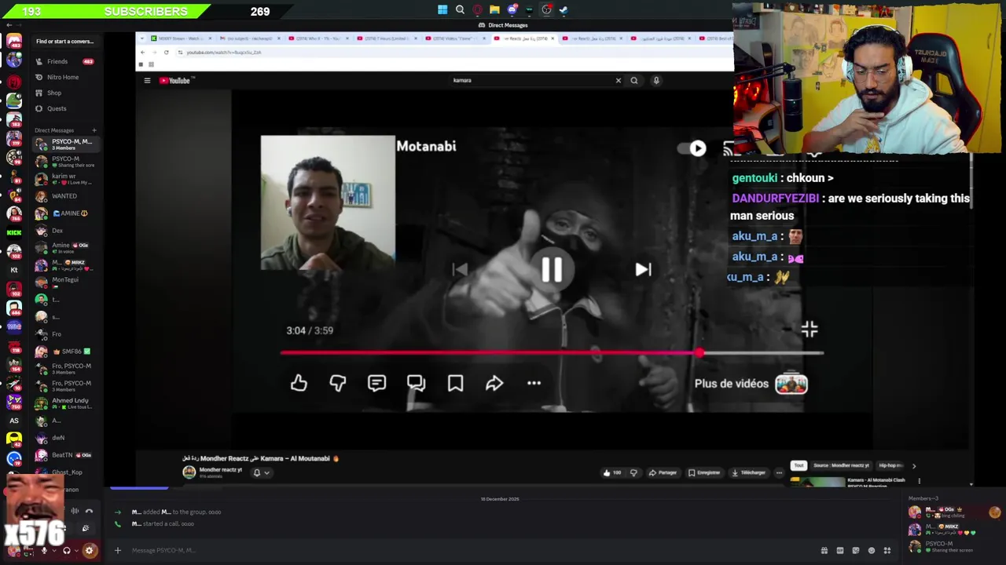The width and height of the screenshot is (1006, 565).
Task: Go to the YouTube home logo
Action: coord(176,80)
